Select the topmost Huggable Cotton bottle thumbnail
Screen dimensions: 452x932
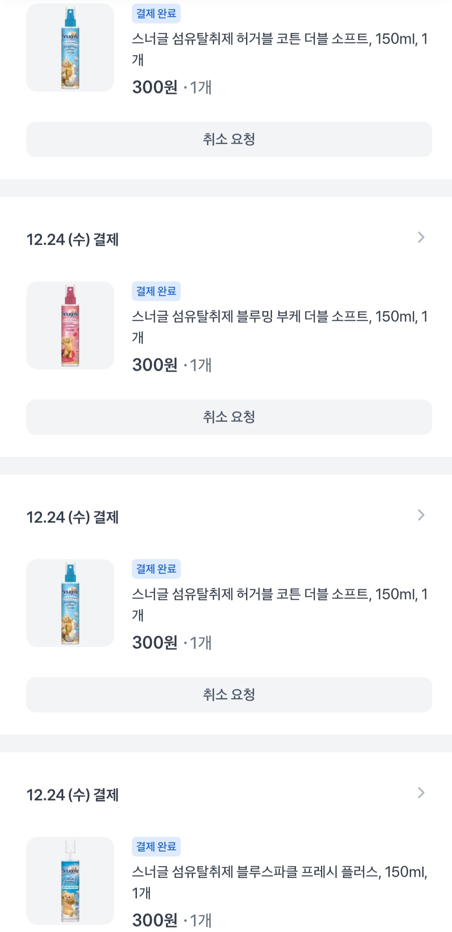[x=70, y=48]
